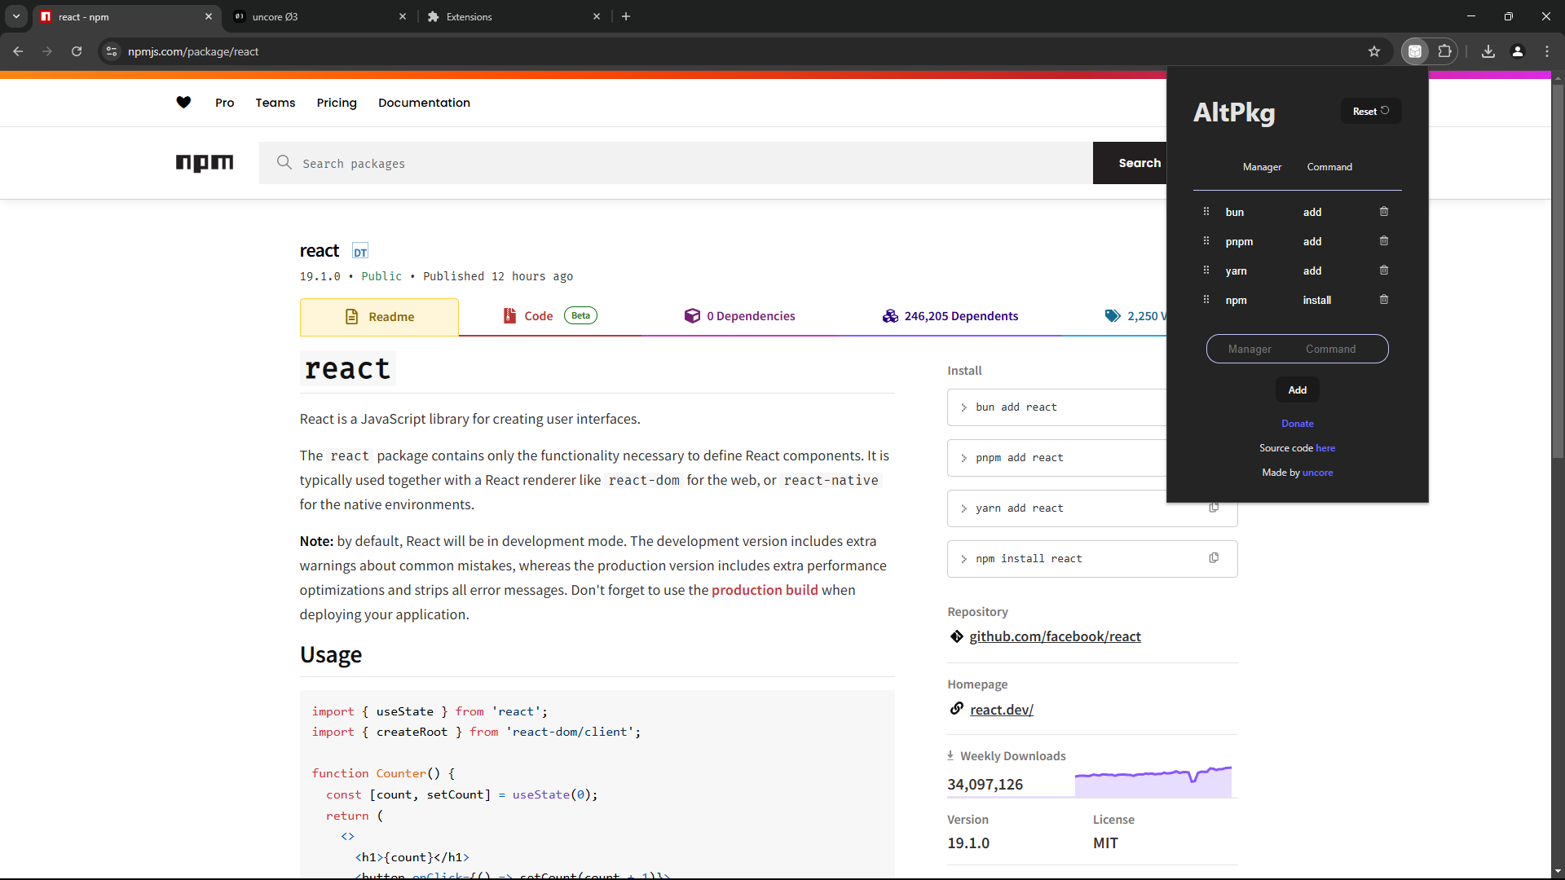Image resolution: width=1565 pixels, height=880 pixels.
Task: Open the source code 'here' link
Action: [x=1325, y=448]
